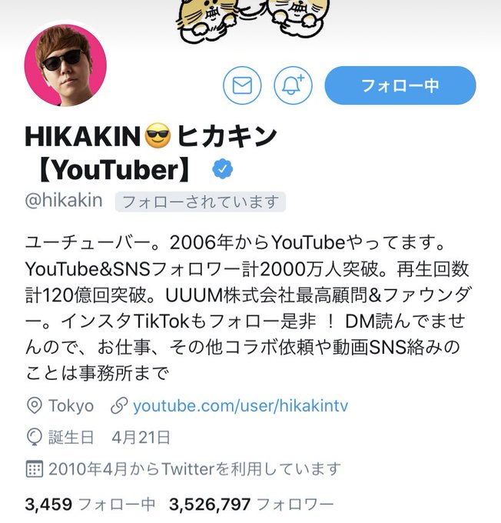The width and height of the screenshot is (501, 523).
Task: Tap the sunglasses emoji in the name
Action: 158,135
